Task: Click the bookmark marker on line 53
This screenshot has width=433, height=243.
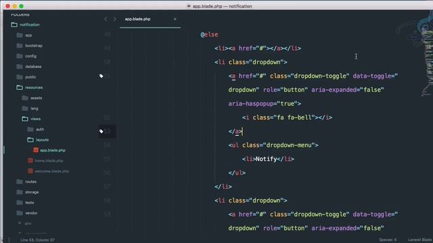Action: click(101, 132)
